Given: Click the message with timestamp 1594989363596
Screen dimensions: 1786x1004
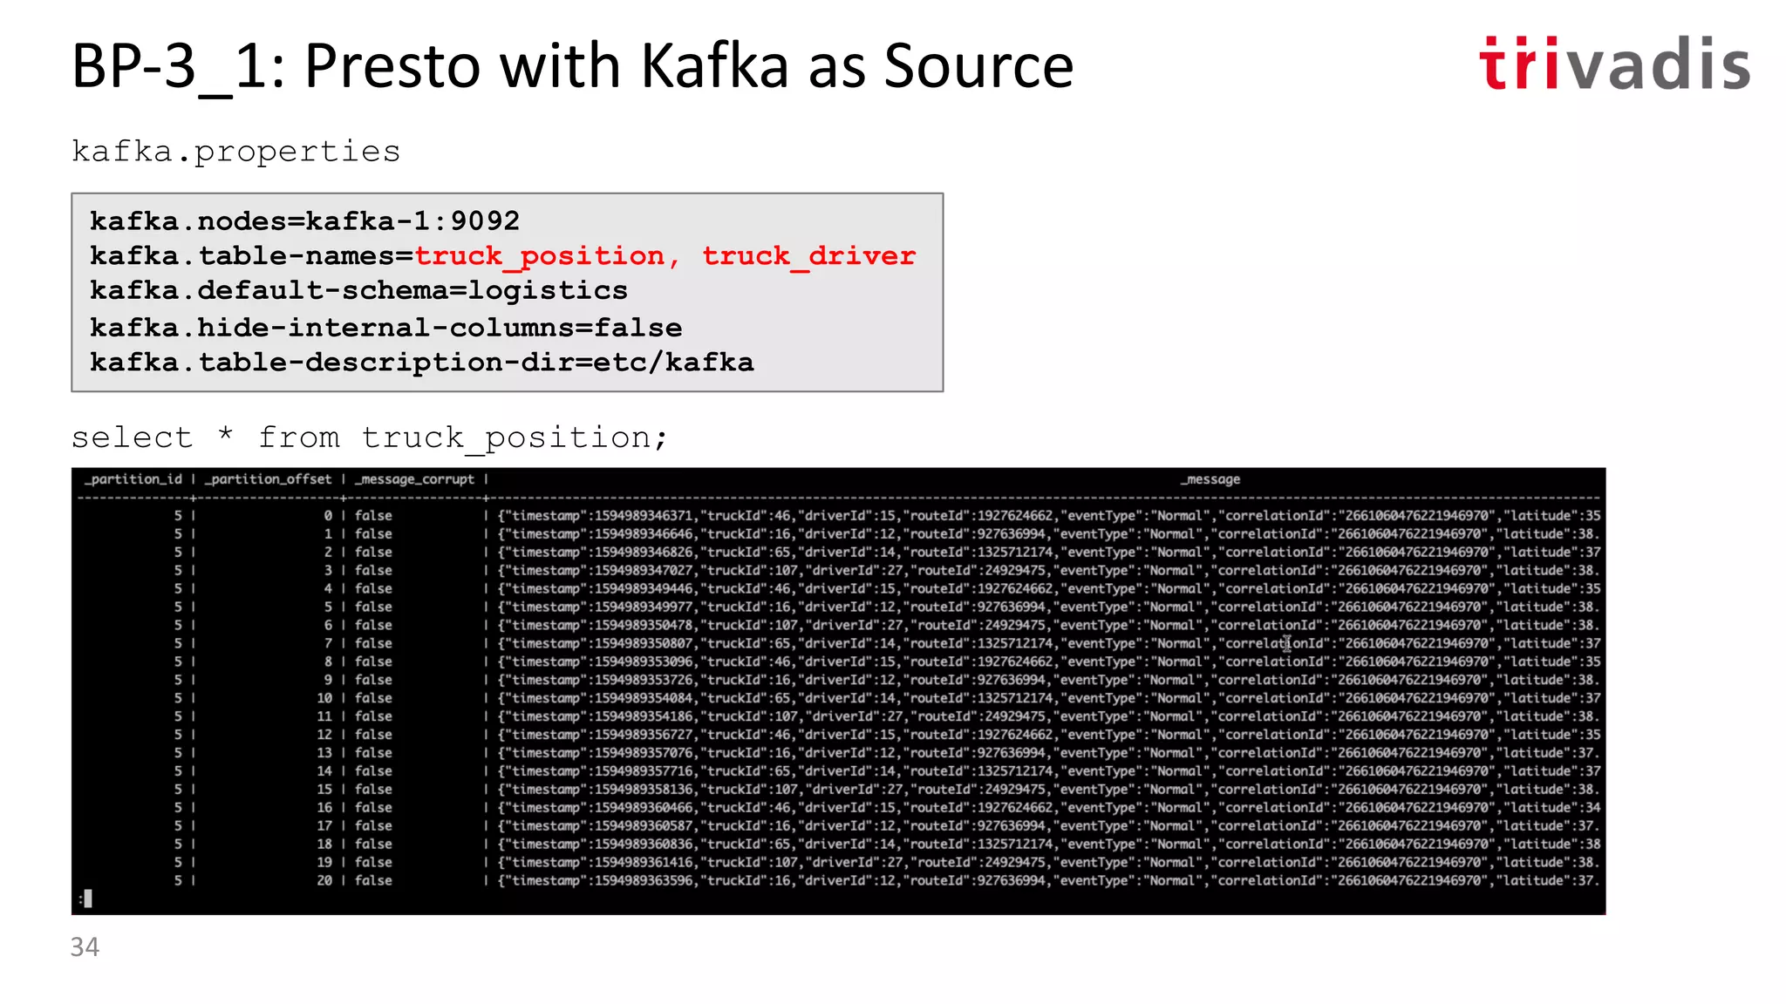Looking at the screenshot, I should 1049,880.
